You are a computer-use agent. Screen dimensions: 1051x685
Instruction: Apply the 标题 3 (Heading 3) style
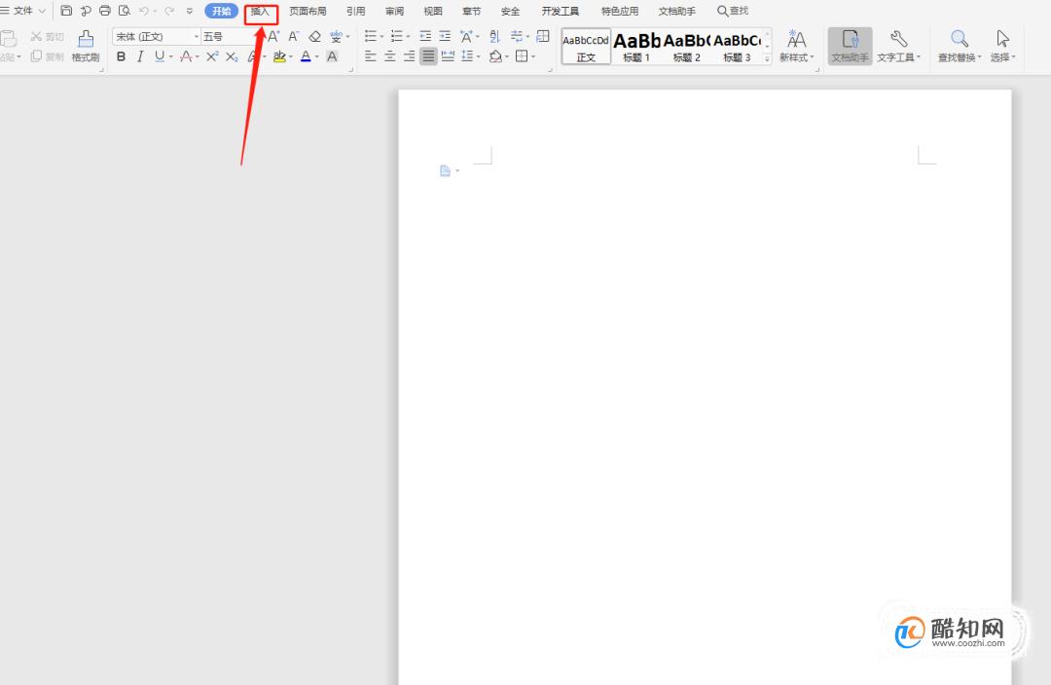737,47
